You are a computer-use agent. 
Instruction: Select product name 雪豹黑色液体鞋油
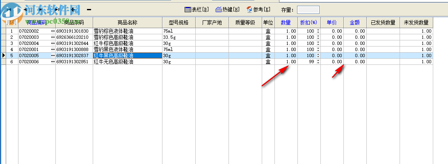pyautogui.click(x=113, y=49)
